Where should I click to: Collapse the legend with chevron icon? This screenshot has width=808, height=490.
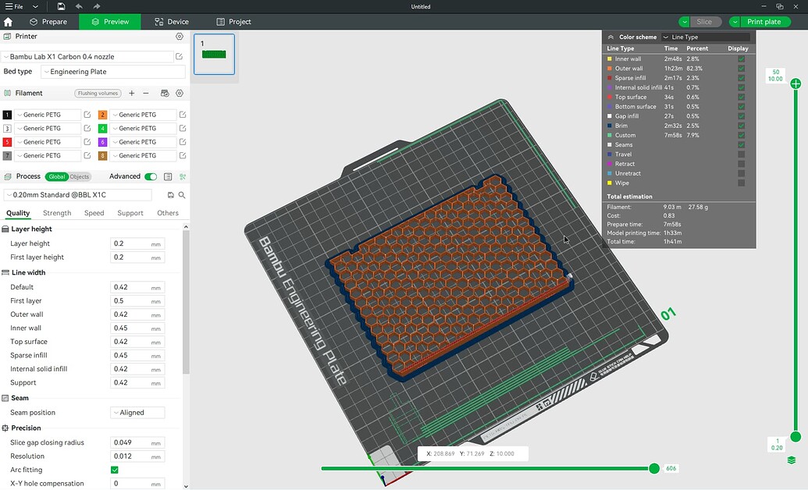tap(610, 37)
